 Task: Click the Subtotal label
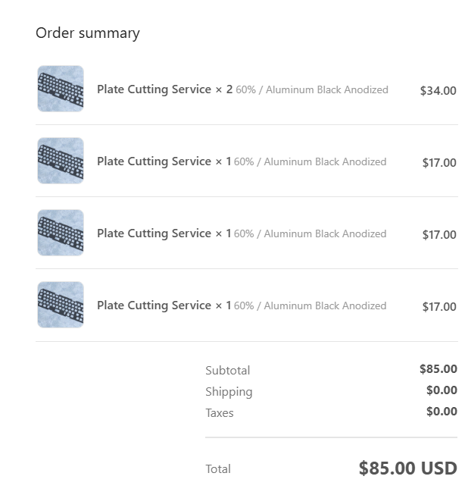point(228,371)
